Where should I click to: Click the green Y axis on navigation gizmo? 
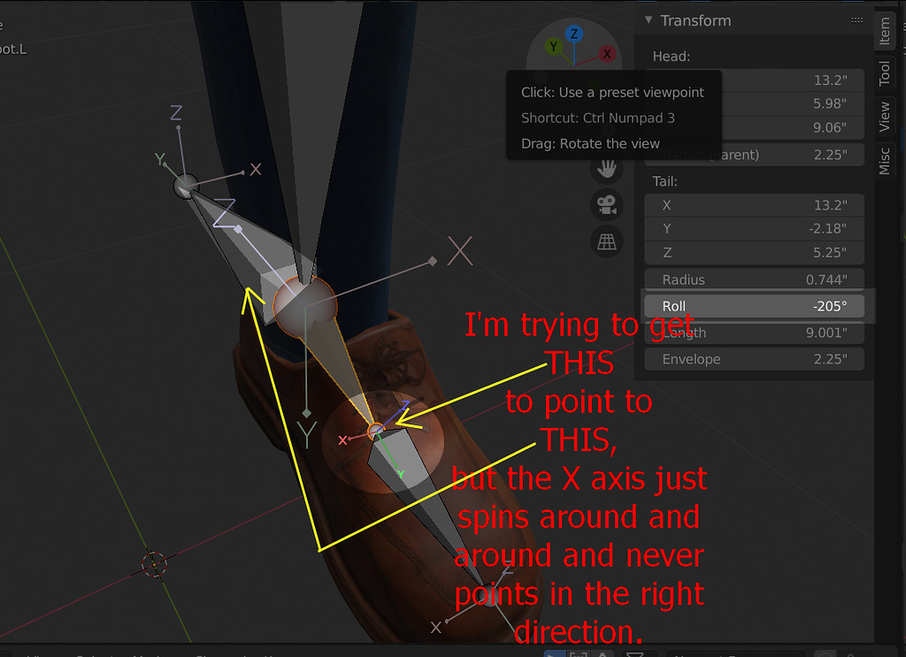pyautogui.click(x=553, y=47)
